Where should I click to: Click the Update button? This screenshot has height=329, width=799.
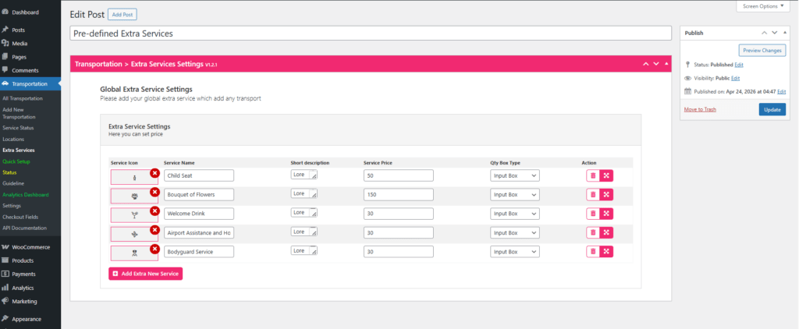pyautogui.click(x=772, y=109)
